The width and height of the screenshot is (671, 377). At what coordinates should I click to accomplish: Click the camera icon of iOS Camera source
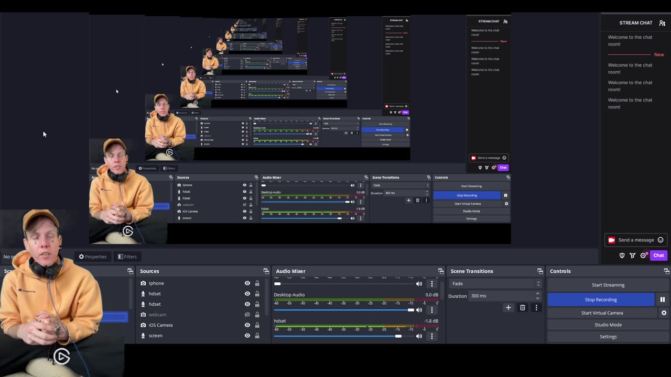143,325
